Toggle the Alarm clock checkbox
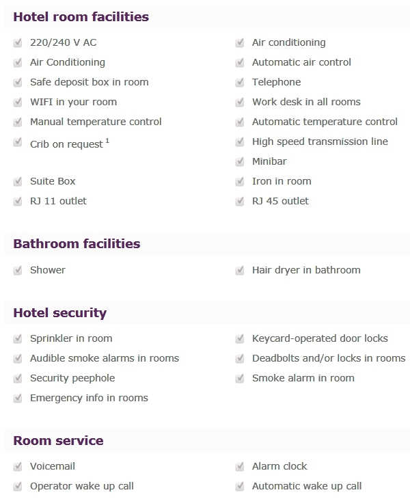410x499 pixels. 240,467
